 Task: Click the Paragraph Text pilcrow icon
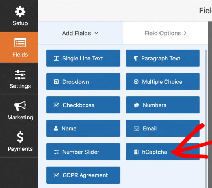(136, 59)
